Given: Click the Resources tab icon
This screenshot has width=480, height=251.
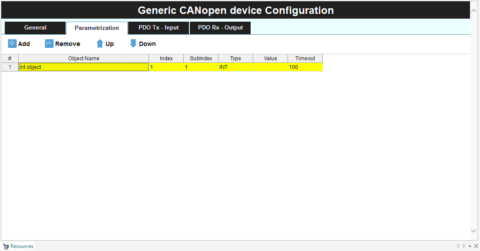Looking at the screenshot, I should (6, 246).
